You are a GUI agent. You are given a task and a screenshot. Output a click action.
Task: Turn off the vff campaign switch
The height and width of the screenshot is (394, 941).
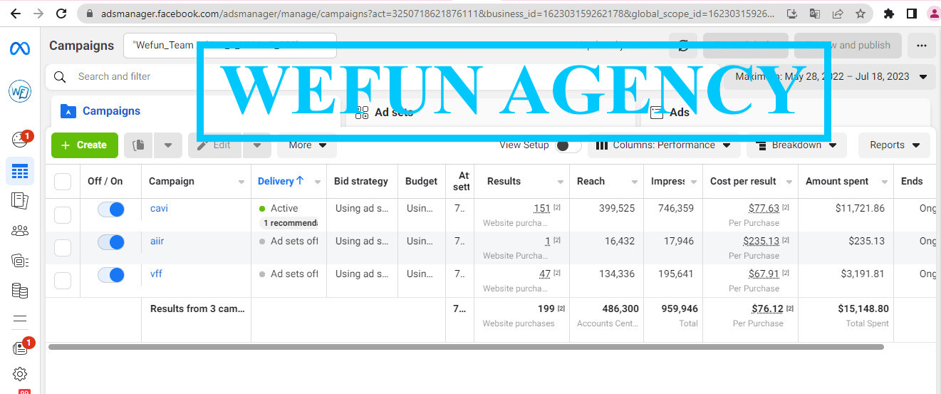pyautogui.click(x=110, y=275)
